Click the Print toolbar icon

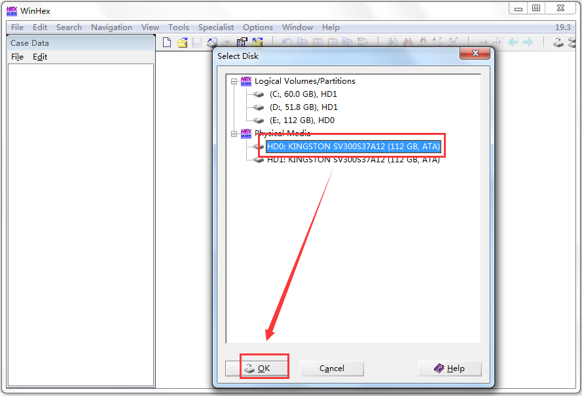[227, 43]
